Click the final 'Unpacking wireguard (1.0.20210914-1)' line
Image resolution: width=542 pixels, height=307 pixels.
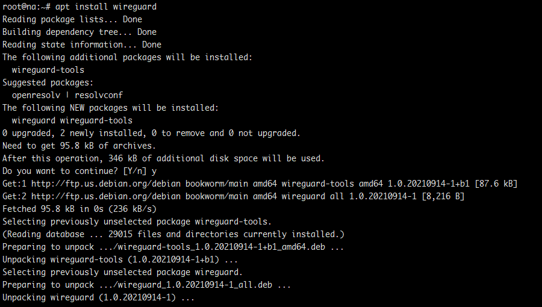coord(99,297)
